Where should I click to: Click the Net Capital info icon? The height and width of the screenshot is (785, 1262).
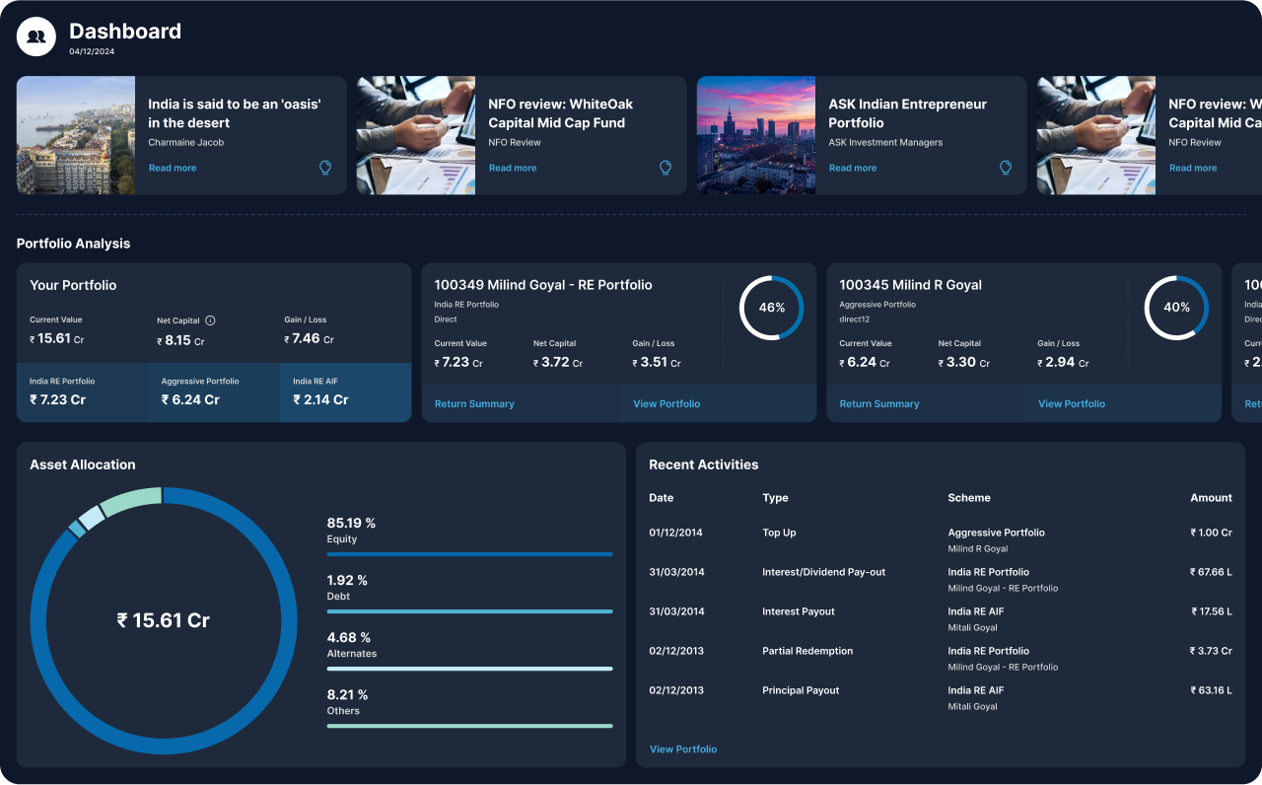[210, 321]
